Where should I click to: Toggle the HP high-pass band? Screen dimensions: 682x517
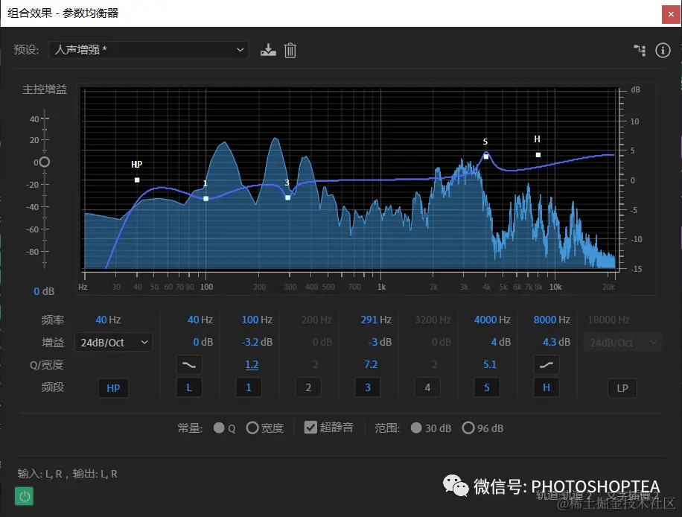point(113,387)
